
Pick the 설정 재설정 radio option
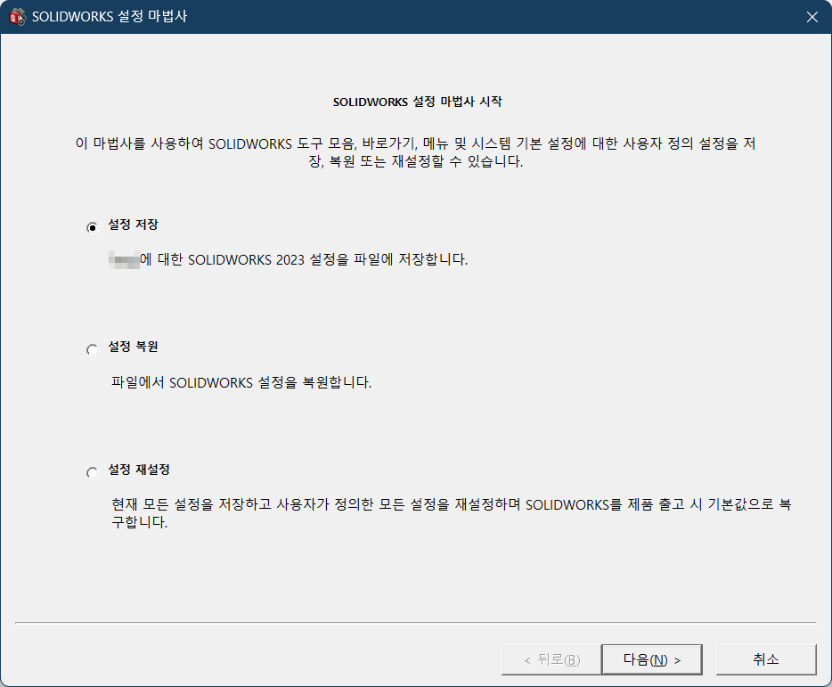93,472
